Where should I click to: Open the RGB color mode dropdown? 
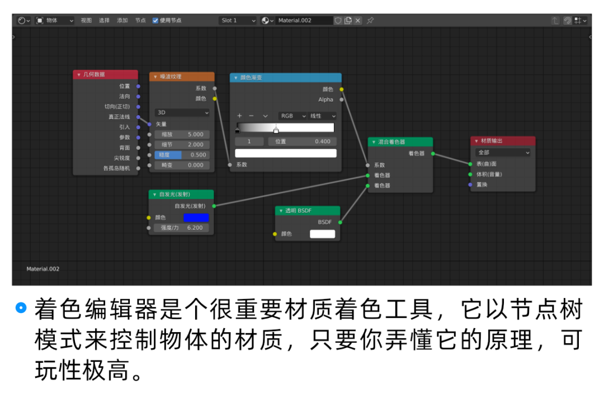[x=292, y=116]
